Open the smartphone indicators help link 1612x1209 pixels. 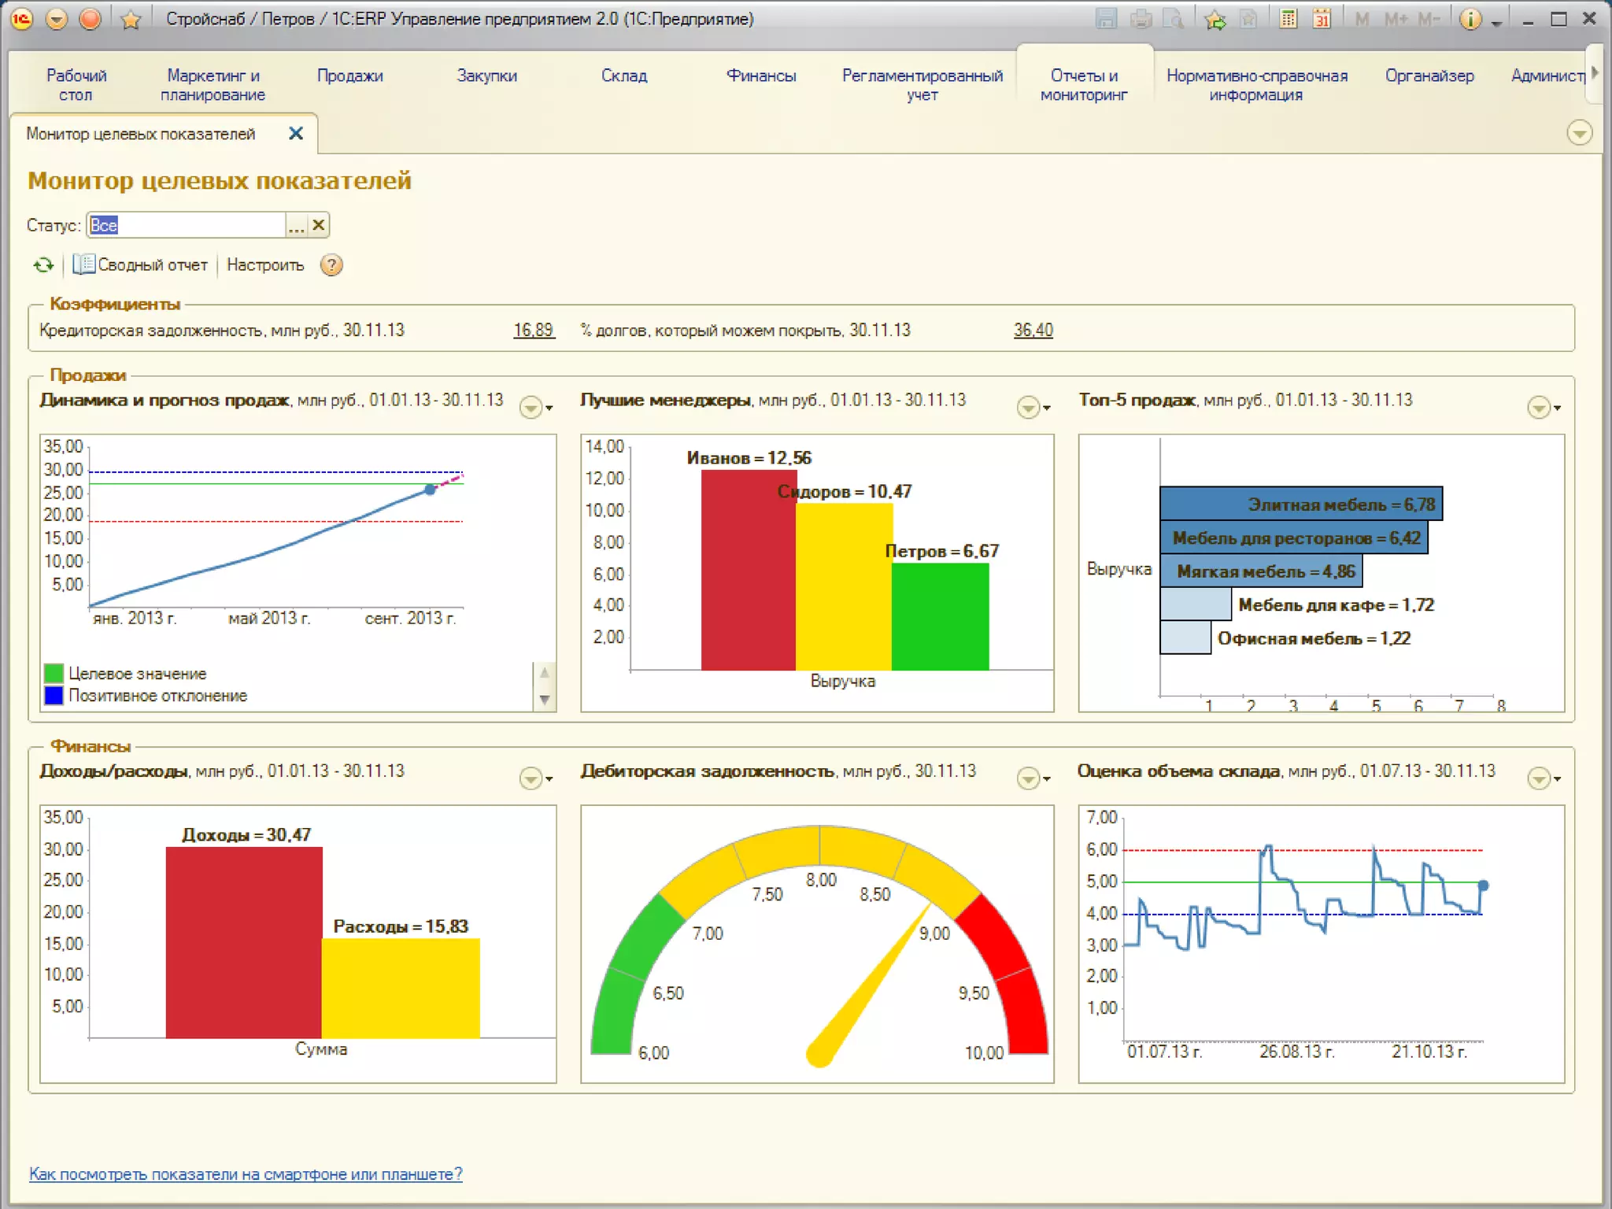[246, 1174]
